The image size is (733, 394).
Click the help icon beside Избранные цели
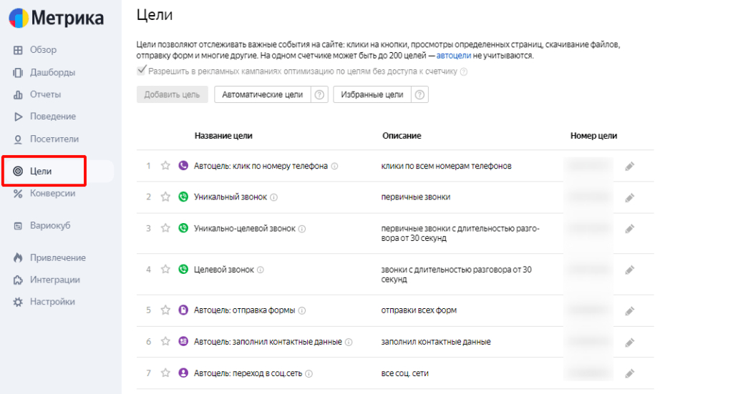(420, 95)
